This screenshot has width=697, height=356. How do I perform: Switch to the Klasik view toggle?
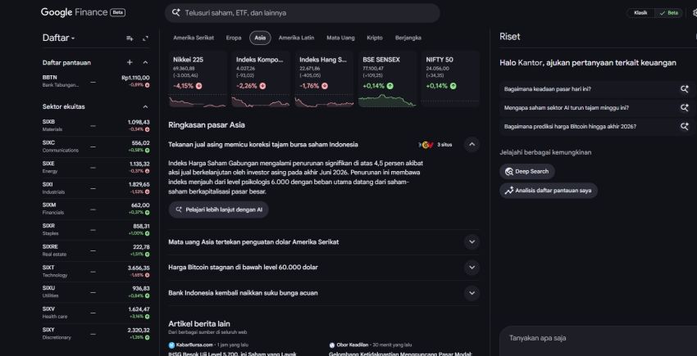[x=640, y=13]
